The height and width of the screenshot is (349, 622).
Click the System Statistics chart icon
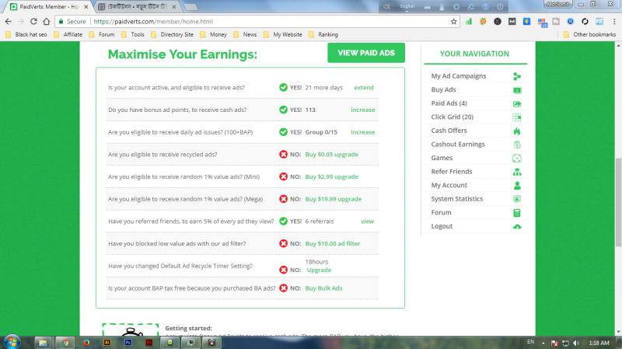click(517, 199)
